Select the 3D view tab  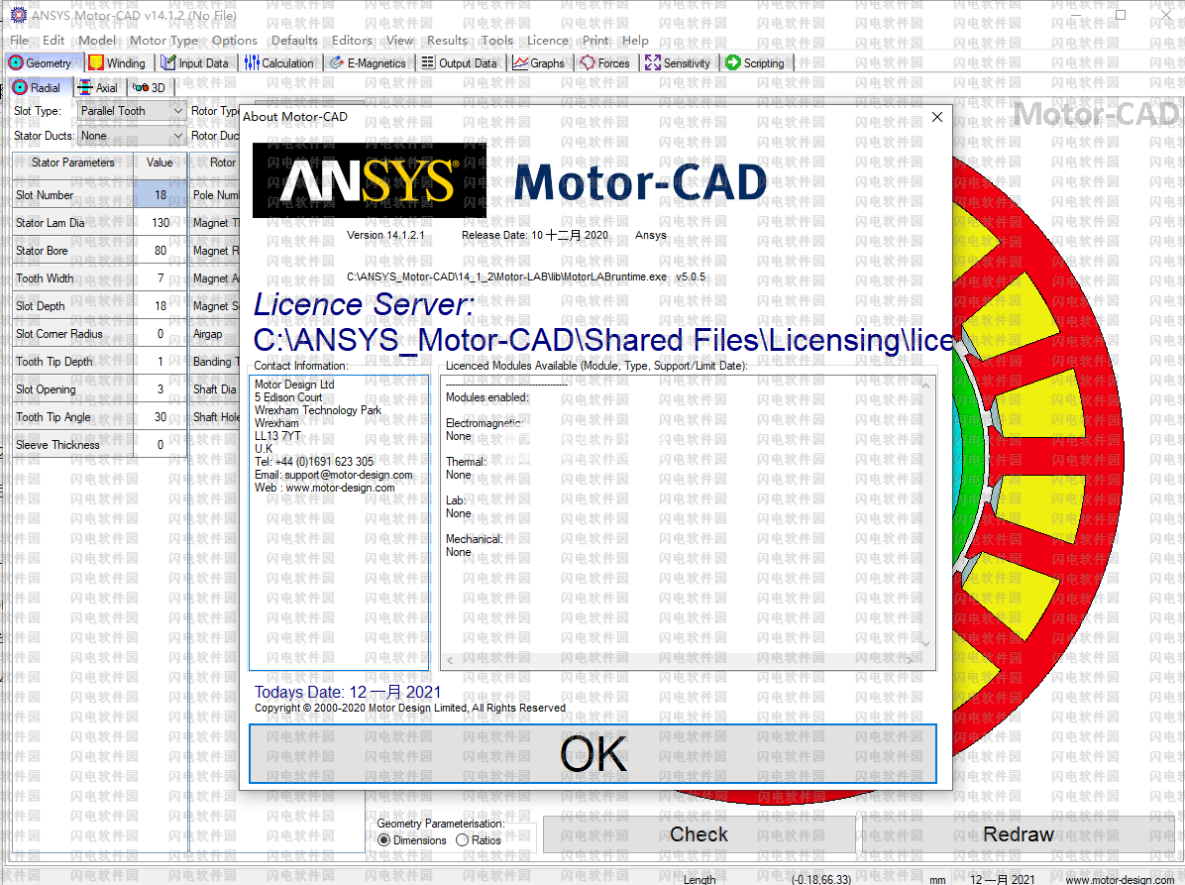click(149, 87)
